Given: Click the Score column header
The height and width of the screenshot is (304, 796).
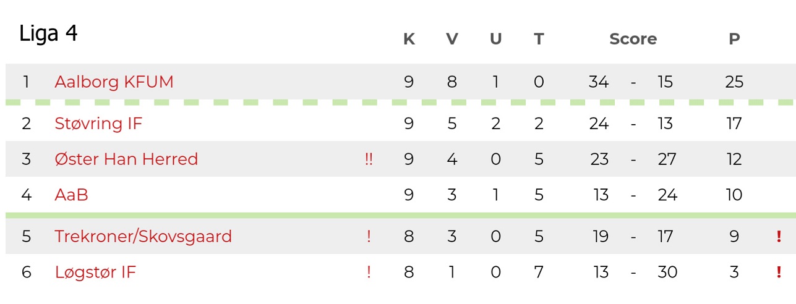Looking at the screenshot, I should (x=633, y=39).
